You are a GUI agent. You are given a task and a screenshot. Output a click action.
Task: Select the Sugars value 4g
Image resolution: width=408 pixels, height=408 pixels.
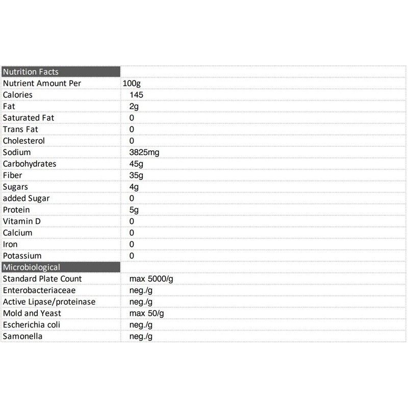pyautogui.click(x=134, y=187)
